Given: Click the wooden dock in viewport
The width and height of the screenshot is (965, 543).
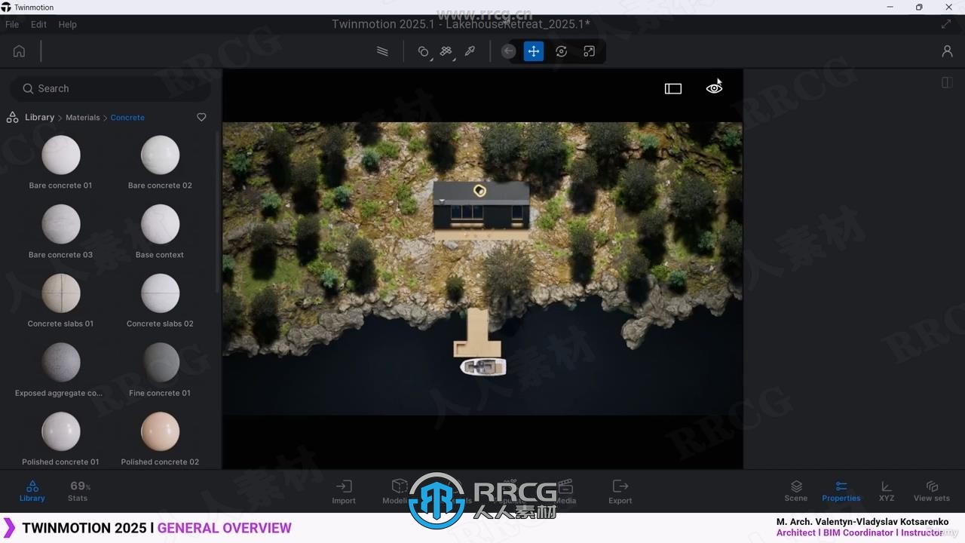Looking at the screenshot, I should coord(476,333).
